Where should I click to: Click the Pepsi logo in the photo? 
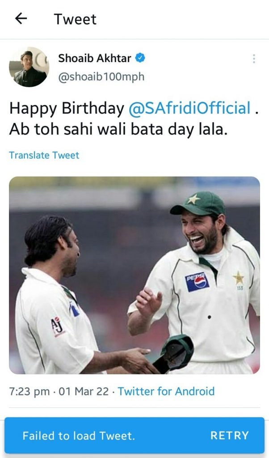pos(197,282)
